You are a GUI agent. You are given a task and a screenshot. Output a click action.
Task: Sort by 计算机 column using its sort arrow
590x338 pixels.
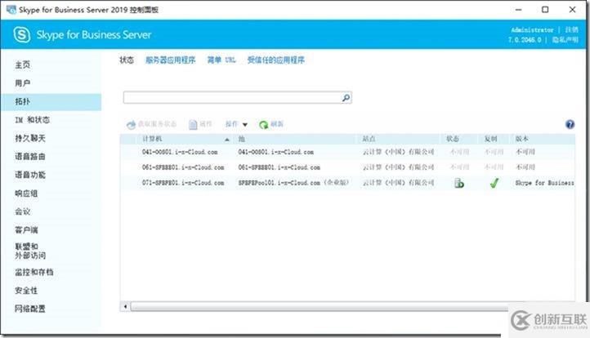(x=227, y=140)
